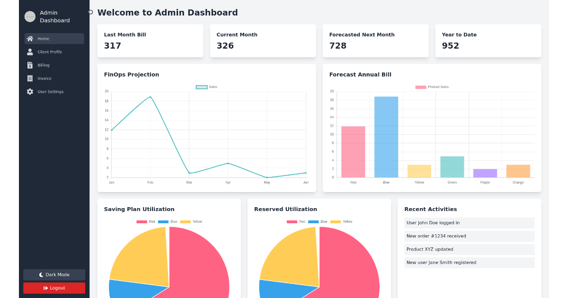Open Invoice using the invoice icon
This screenshot has width=568, height=298.
click(30, 78)
